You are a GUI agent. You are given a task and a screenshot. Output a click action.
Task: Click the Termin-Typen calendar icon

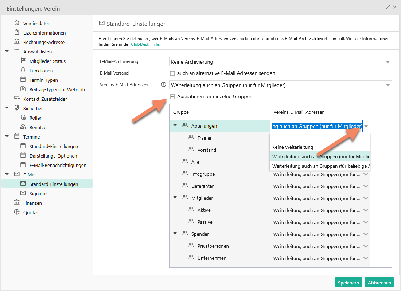[23, 80]
